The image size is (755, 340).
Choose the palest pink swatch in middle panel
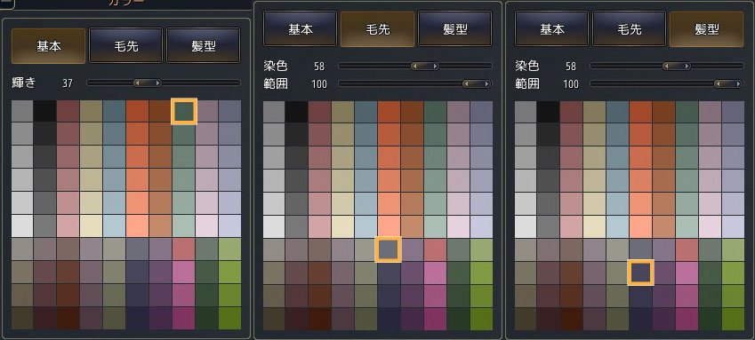click(458, 226)
